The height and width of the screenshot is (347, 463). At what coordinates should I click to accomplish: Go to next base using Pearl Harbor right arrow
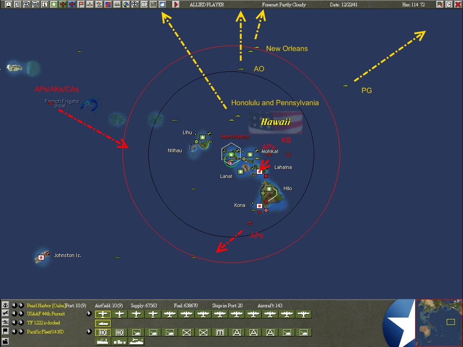click(21, 305)
